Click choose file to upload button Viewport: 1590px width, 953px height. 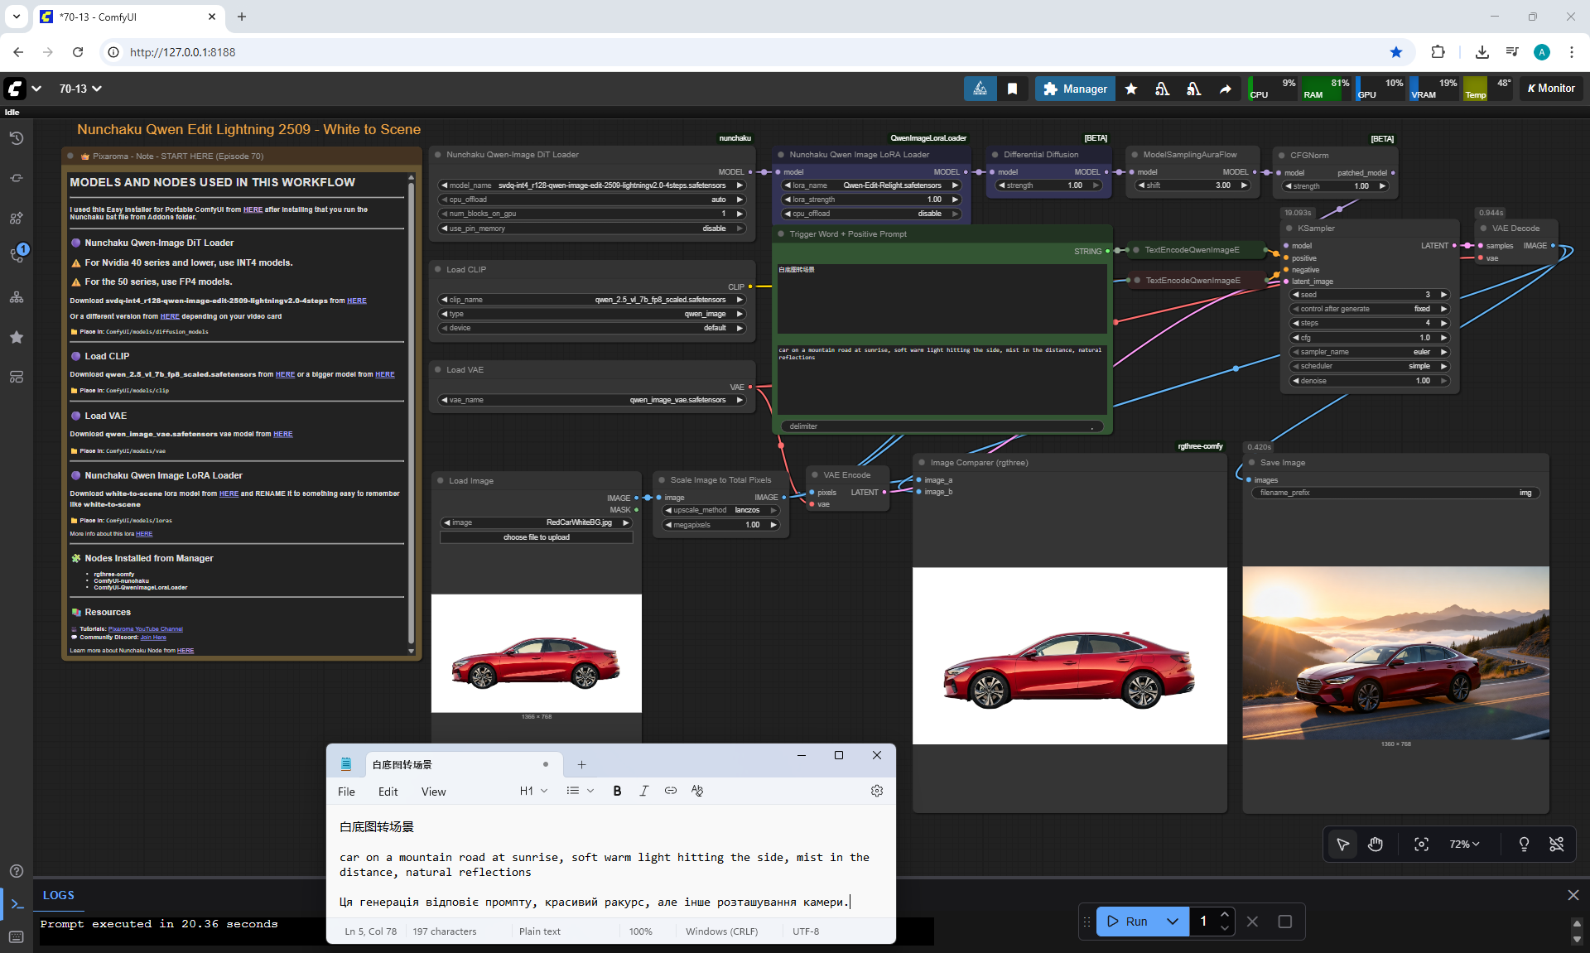point(536,537)
